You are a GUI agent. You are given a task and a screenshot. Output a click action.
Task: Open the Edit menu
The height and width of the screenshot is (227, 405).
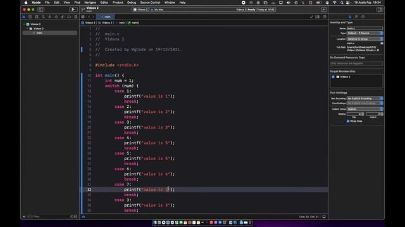click(56, 3)
